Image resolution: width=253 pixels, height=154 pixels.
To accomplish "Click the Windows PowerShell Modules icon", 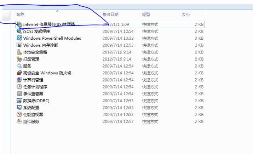I will (19, 38).
